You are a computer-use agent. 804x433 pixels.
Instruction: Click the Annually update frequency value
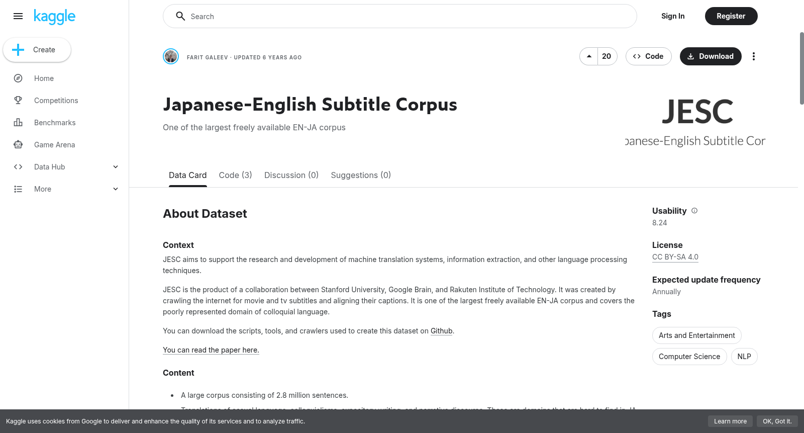(666, 292)
